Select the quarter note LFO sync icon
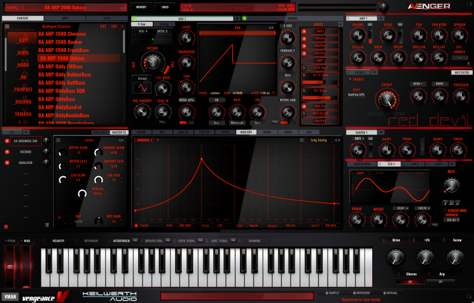This screenshot has width=474, height=303. 445,202
